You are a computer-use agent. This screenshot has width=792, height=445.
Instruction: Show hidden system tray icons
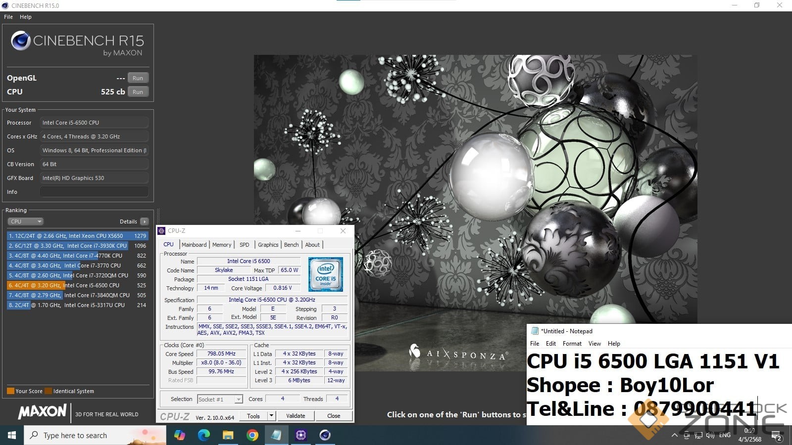(674, 435)
